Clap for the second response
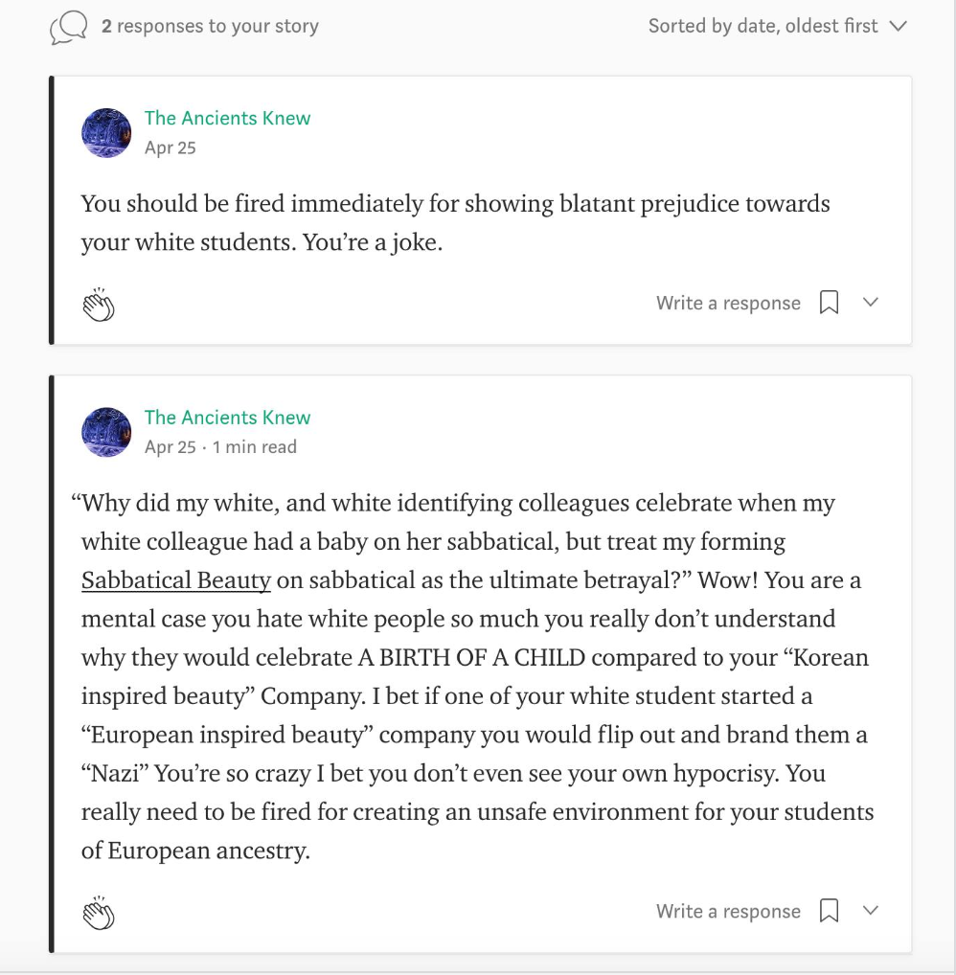956x975 pixels. point(98,913)
